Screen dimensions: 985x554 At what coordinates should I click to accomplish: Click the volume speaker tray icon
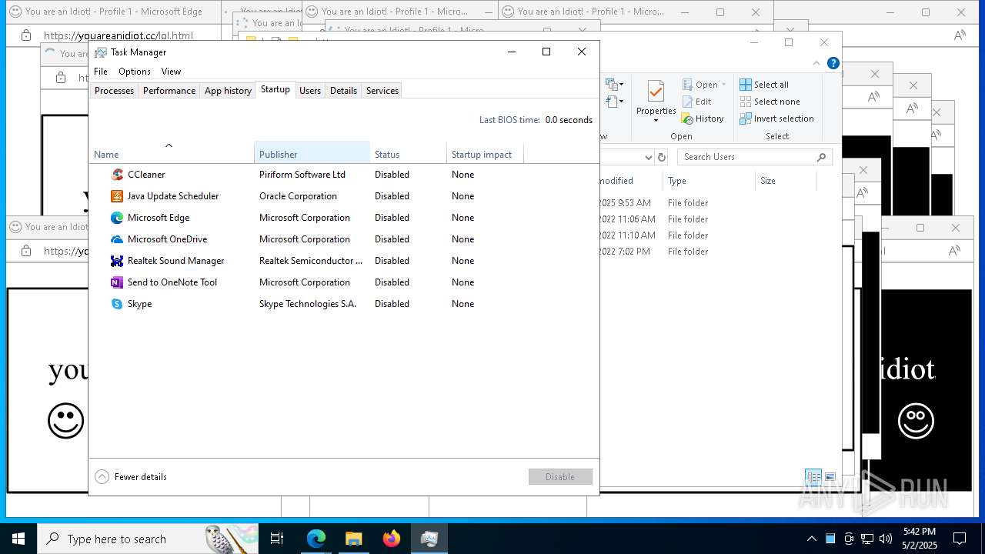[x=886, y=539]
